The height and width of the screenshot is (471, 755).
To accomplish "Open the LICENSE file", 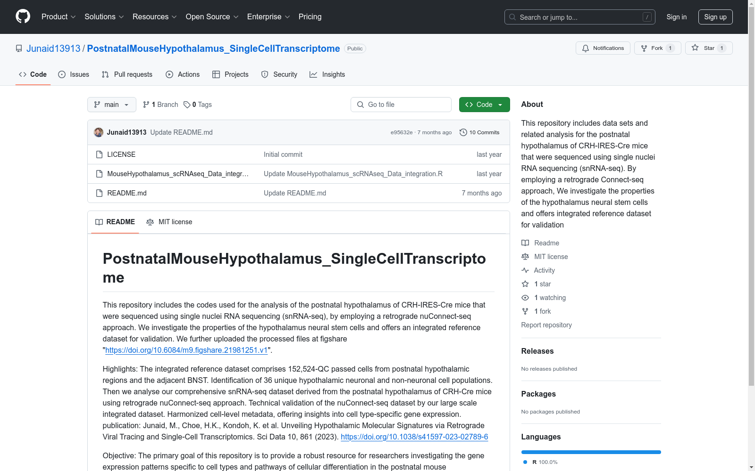I will (x=121, y=154).
